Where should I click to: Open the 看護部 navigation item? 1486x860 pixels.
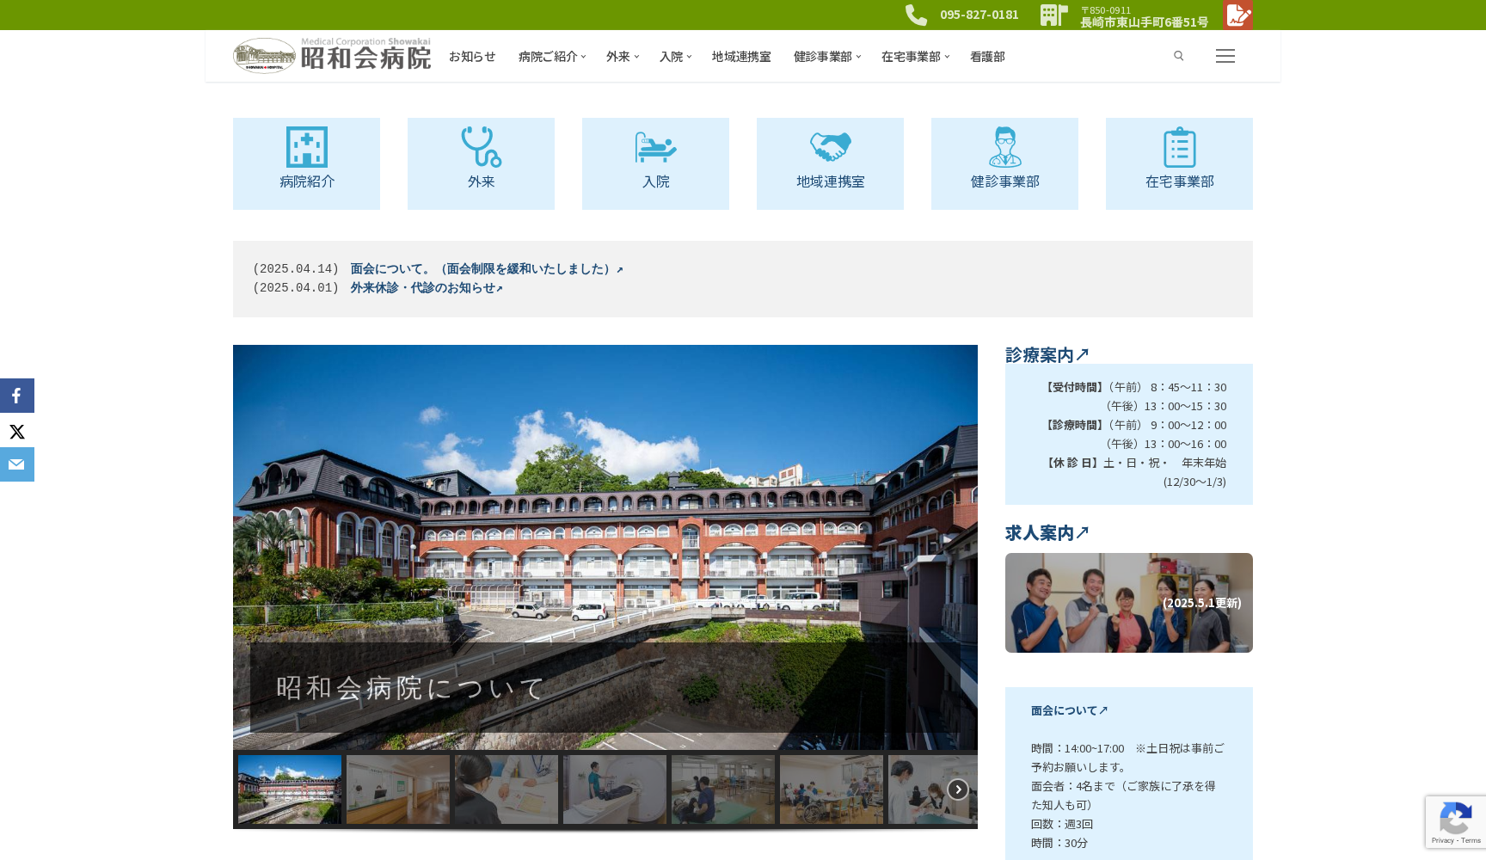point(986,56)
